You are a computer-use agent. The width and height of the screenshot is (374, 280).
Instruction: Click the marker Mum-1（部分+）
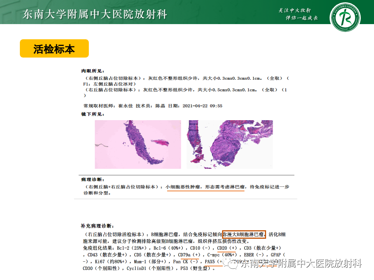pyautogui.click(x=150, y=261)
